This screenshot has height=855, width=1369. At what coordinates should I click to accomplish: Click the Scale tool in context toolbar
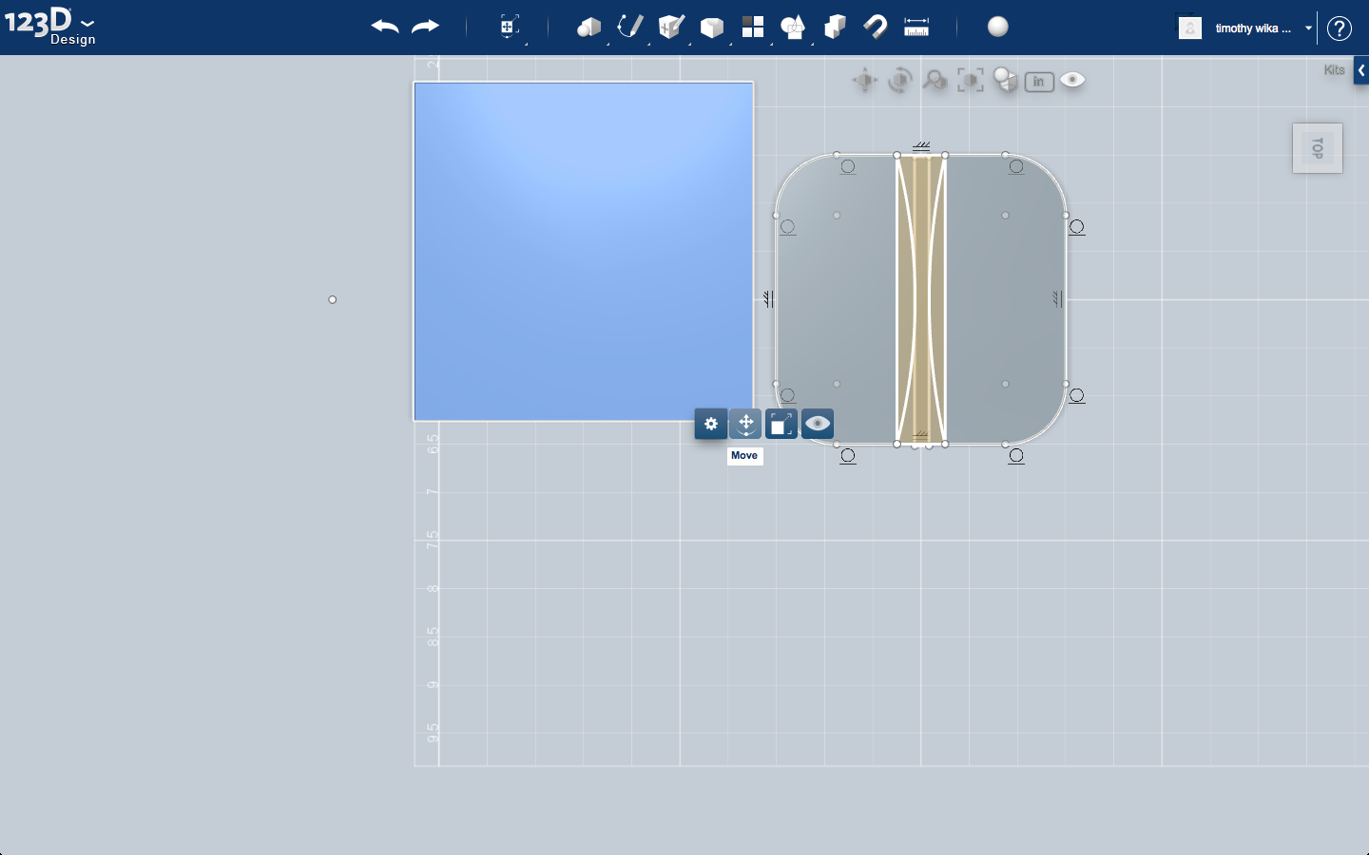pos(781,424)
